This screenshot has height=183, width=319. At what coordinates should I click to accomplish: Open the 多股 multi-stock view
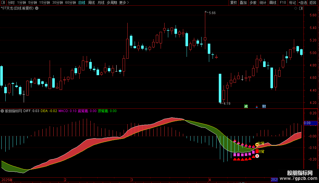pyautogui.click(x=253, y=3)
